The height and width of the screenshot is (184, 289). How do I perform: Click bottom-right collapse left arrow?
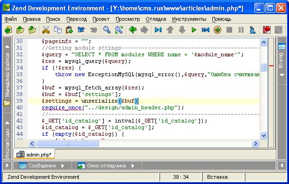point(282,166)
